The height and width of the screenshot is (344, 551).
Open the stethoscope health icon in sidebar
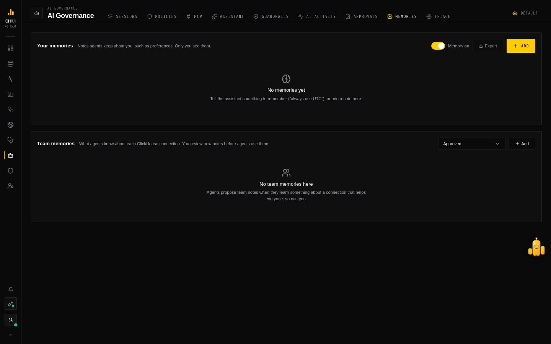(10, 140)
